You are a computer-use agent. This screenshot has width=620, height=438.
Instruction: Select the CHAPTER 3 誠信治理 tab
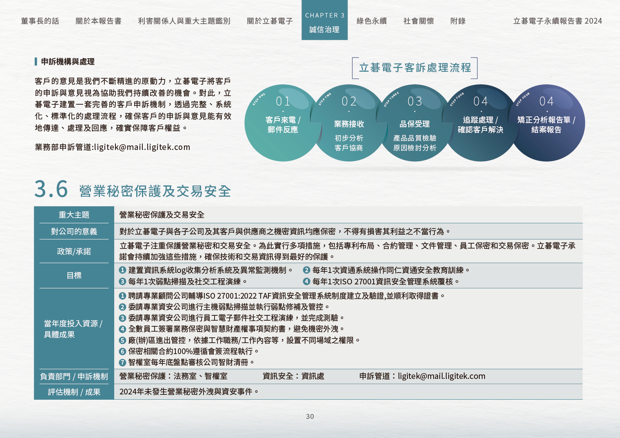325,20
